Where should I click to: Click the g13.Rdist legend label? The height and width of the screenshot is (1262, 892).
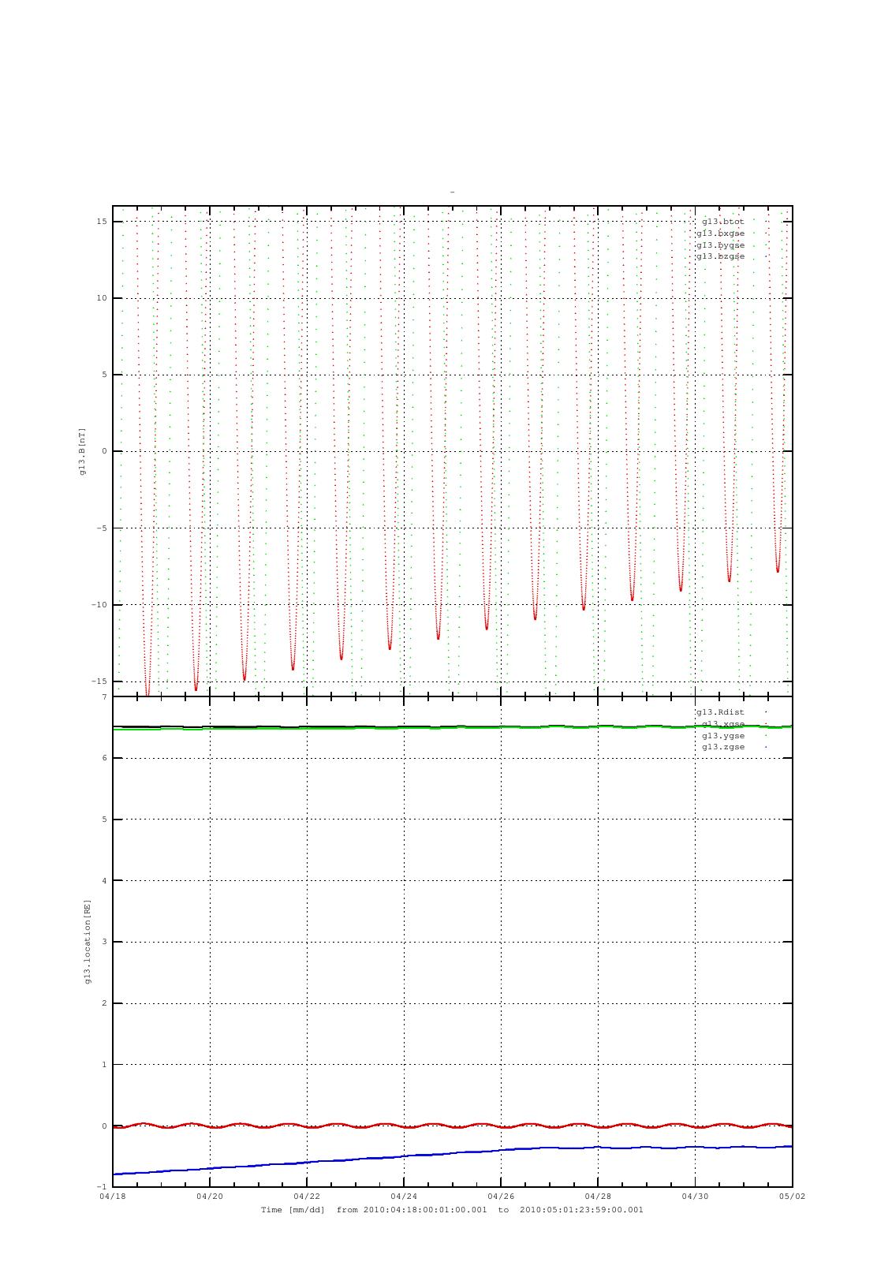720,712
